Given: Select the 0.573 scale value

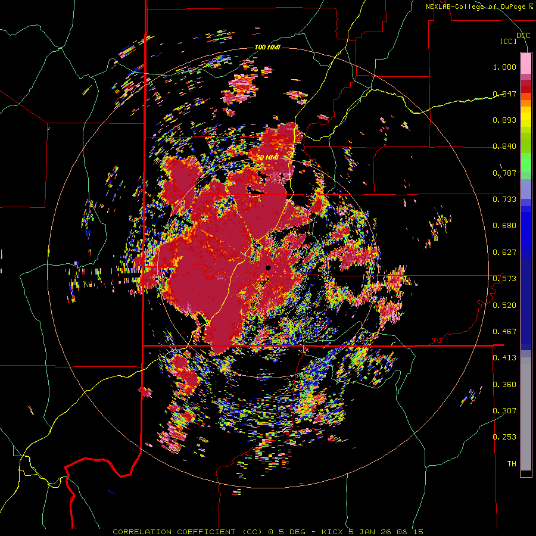Looking at the screenshot, I should (x=504, y=279).
